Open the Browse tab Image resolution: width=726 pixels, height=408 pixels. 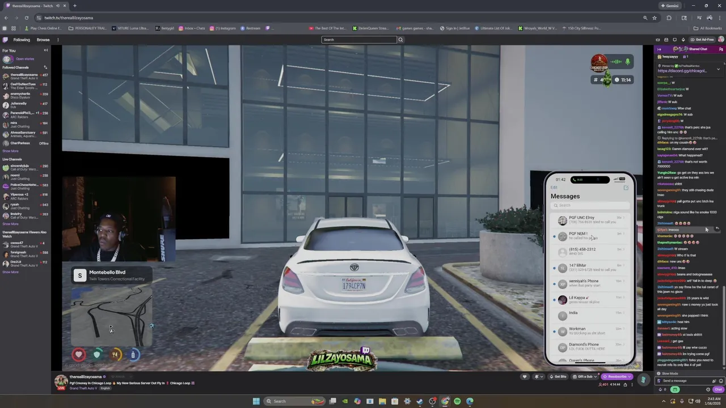click(x=43, y=40)
